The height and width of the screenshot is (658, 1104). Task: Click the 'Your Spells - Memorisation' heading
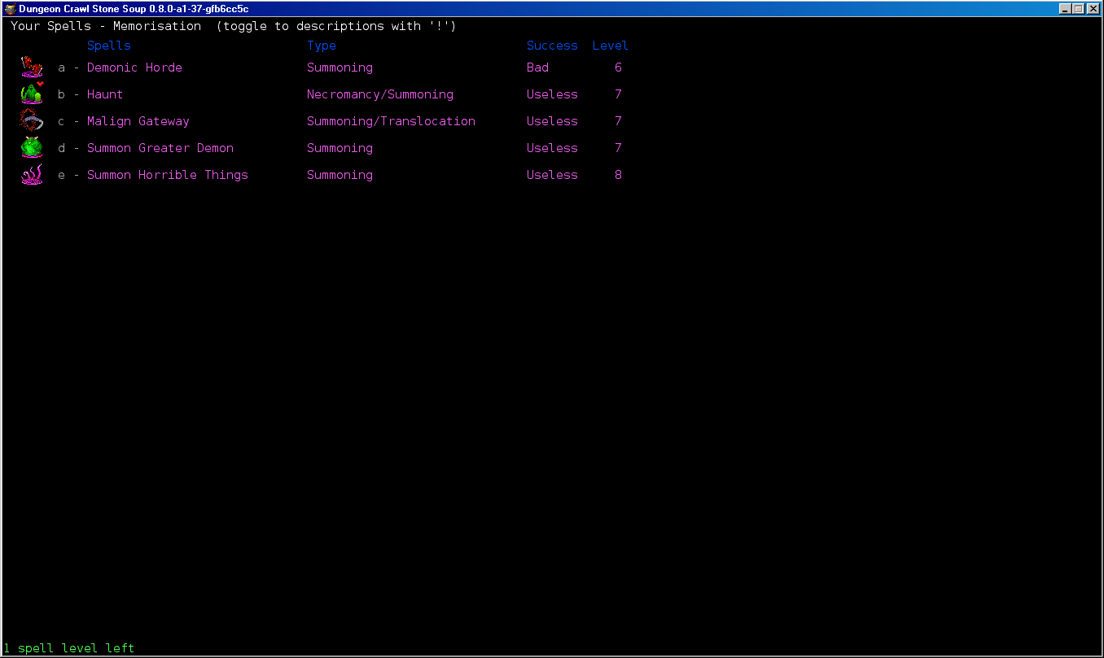click(x=106, y=26)
